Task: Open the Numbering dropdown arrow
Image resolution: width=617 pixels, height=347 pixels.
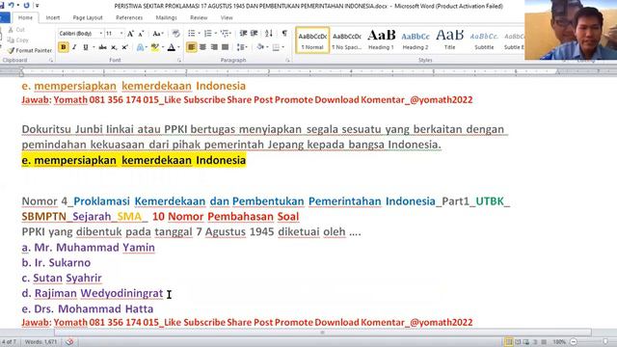Action: point(216,34)
